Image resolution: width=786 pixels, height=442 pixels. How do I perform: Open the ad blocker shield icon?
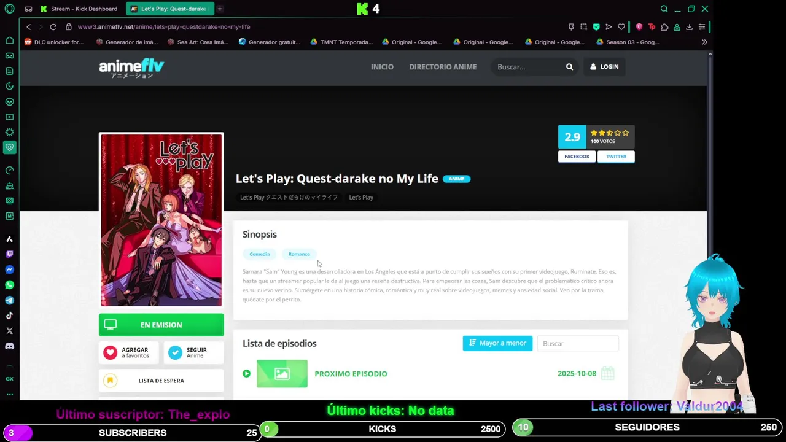tap(596, 27)
